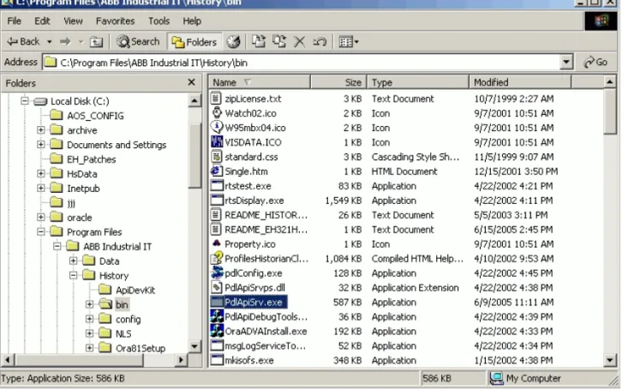Expand the archive folder node
This screenshot has width=622, height=390.
click(41, 129)
